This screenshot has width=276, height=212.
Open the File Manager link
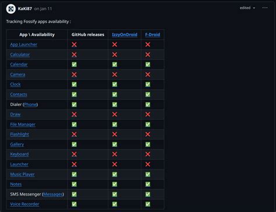(23, 125)
